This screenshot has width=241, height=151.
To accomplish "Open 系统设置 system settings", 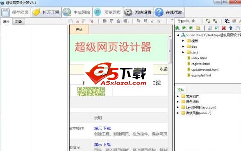I will 139,12.
